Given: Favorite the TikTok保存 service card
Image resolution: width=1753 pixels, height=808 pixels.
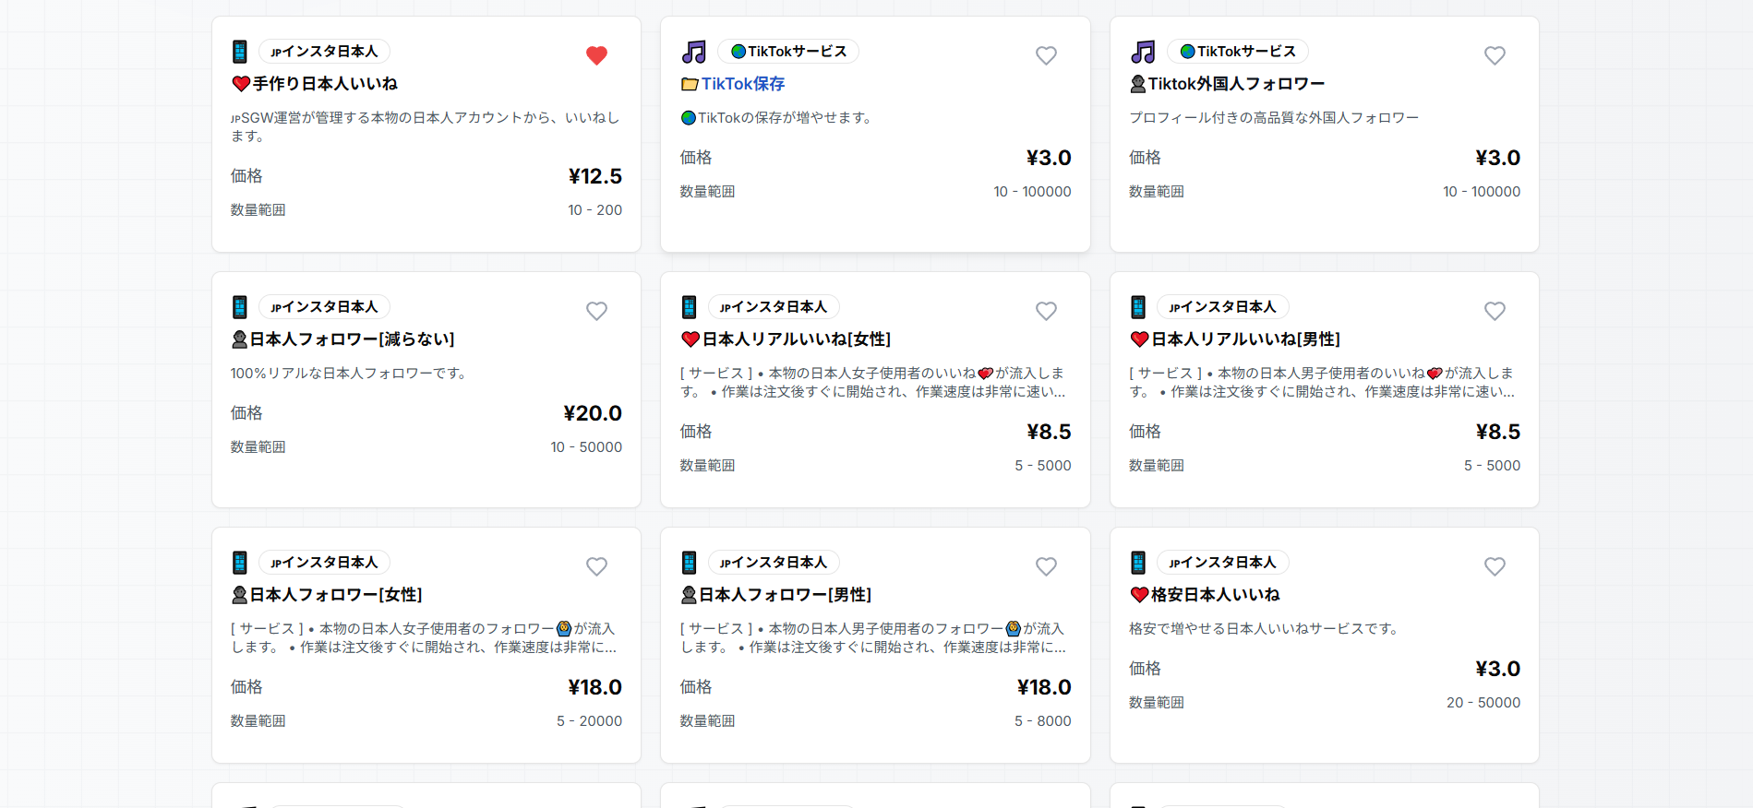Looking at the screenshot, I should pyautogui.click(x=1045, y=55).
